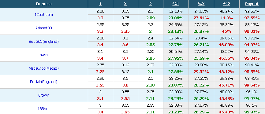Click Macauslot's 29.02% draw probability cell
Image resolution: width=265 pixels, height=114 pixels.
click(201, 72)
